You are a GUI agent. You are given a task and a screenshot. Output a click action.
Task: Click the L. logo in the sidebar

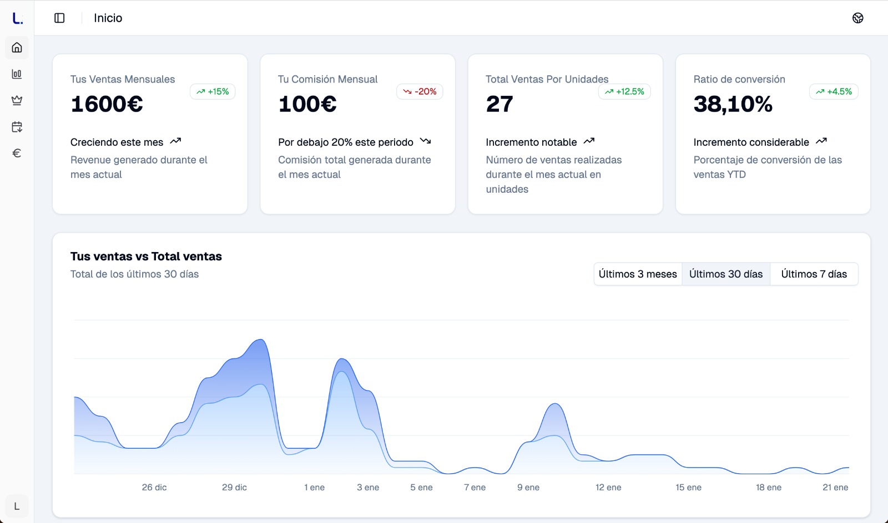(17, 18)
